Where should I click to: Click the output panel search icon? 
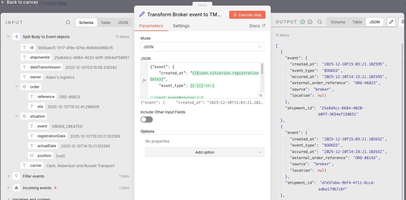pos(320,22)
